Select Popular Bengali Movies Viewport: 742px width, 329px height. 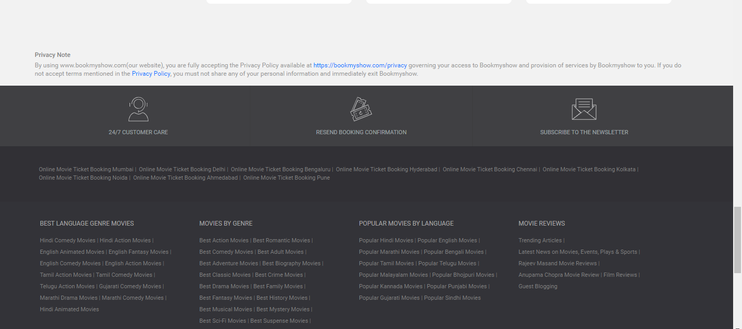tap(454, 252)
